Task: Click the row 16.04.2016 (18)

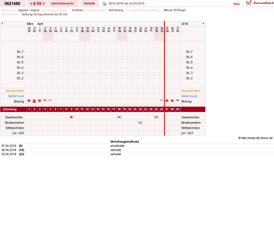Action: point(137,150)
